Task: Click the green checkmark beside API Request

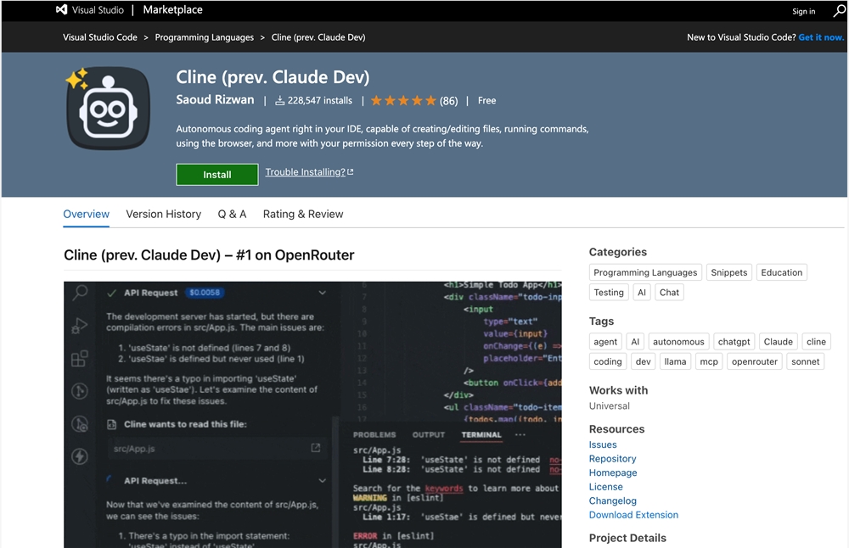Action: point(111,293)
